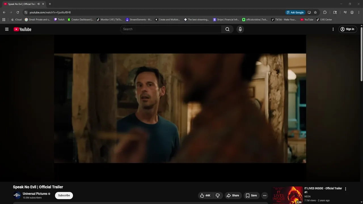Open the StreamElements bookmark
The width and height of the screenshot is (363, 204).
(x=139, y=20)
